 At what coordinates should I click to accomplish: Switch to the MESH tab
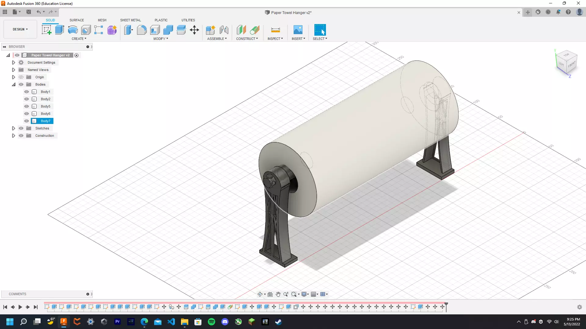(102, 20)
